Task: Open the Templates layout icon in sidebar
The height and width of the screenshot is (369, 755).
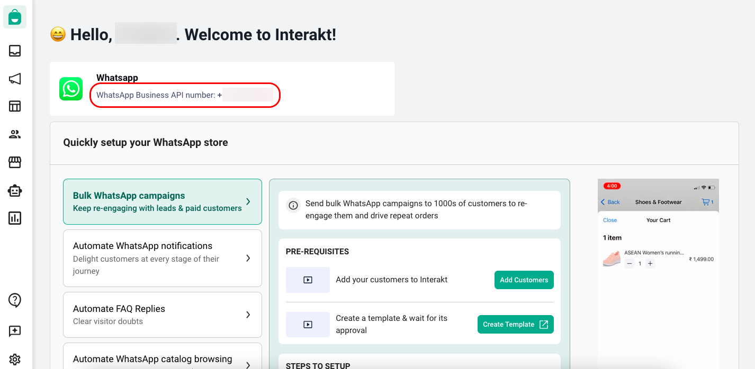Action: [x=15, y=106]
